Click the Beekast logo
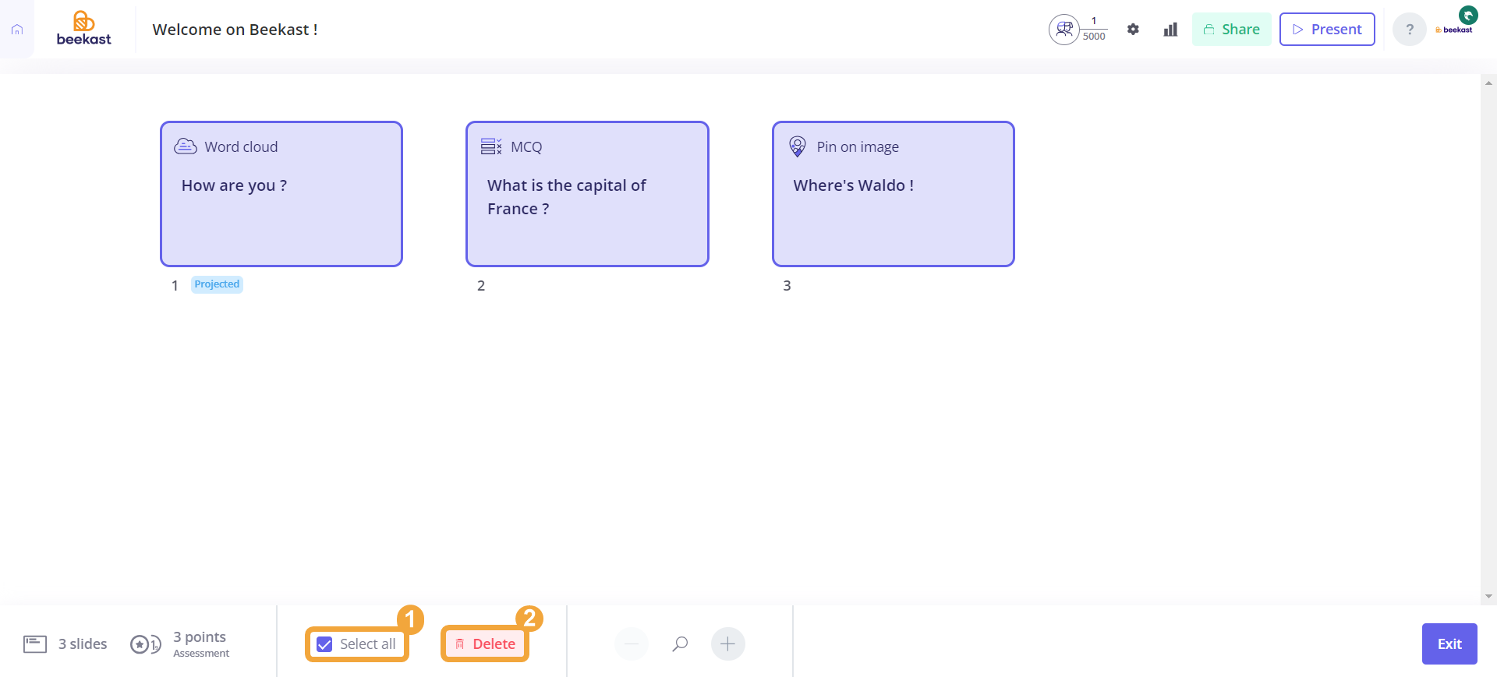The height and width of the screenshot is (677, 1497). pos(83,29)
